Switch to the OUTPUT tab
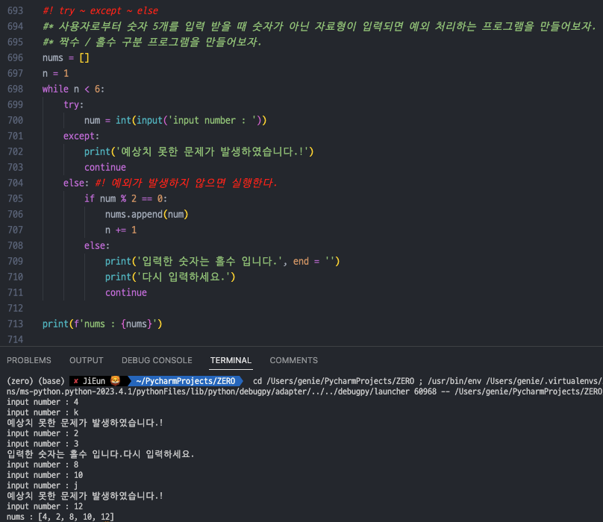603x522 pixels. (x=86, y=360)
